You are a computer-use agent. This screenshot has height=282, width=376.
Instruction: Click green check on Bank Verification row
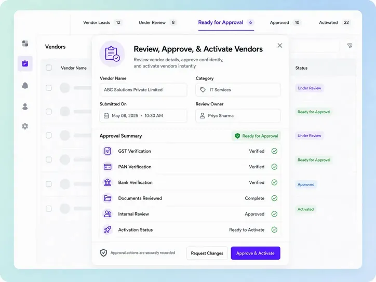click(274, 182)
